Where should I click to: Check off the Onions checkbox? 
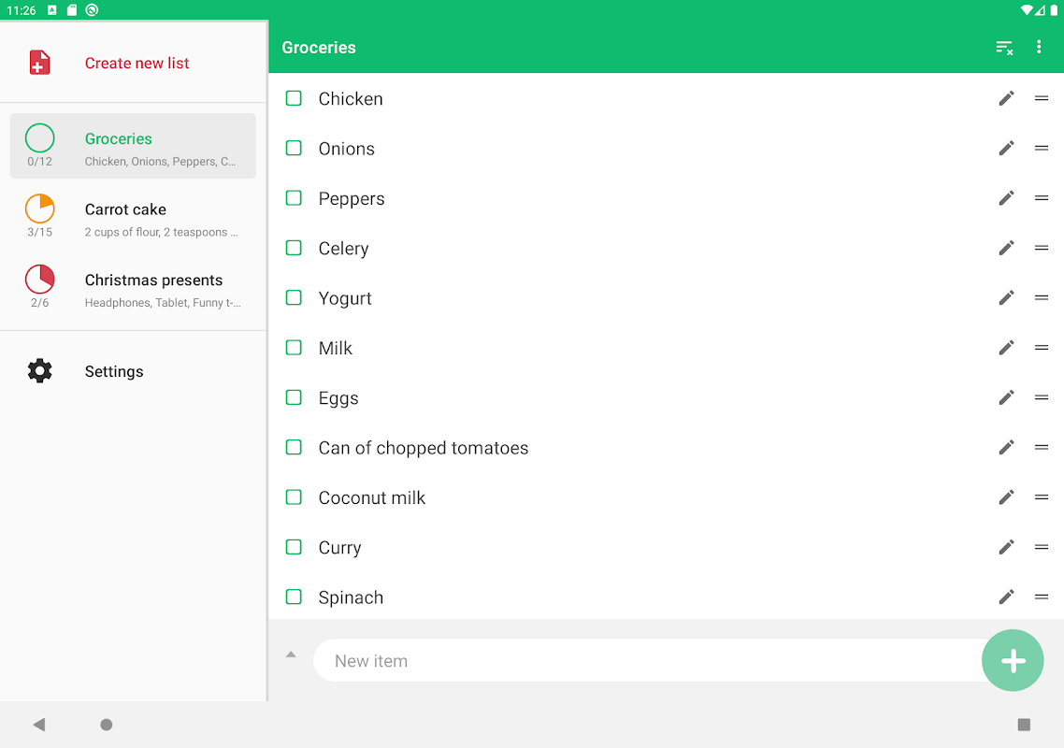coord(294,148)
